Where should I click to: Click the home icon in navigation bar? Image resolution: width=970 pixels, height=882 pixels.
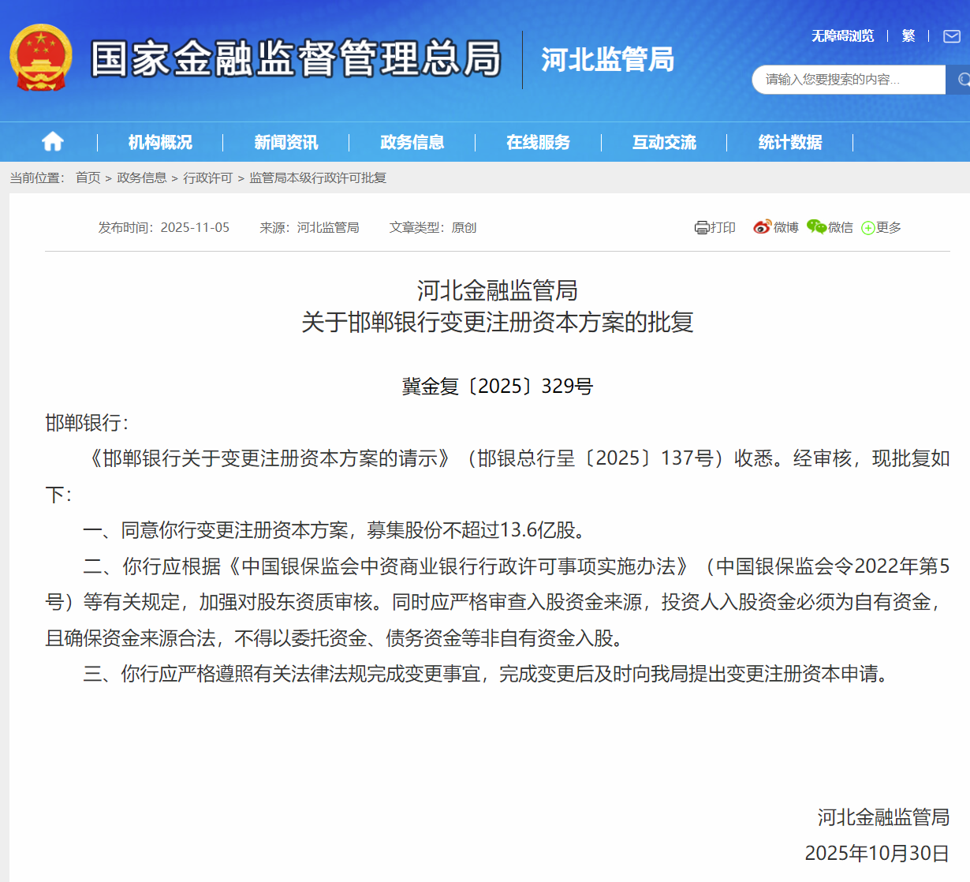pos(53,142)
